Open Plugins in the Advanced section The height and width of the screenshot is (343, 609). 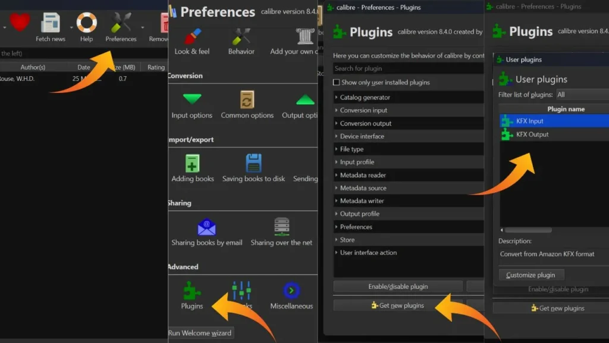point(192,295)
